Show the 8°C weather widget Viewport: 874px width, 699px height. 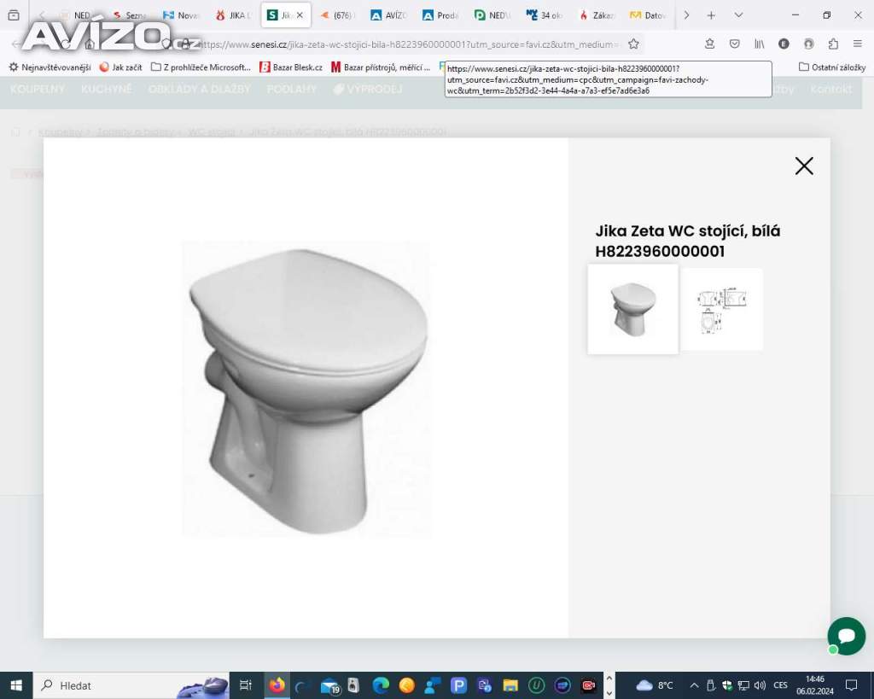[655, 685]
